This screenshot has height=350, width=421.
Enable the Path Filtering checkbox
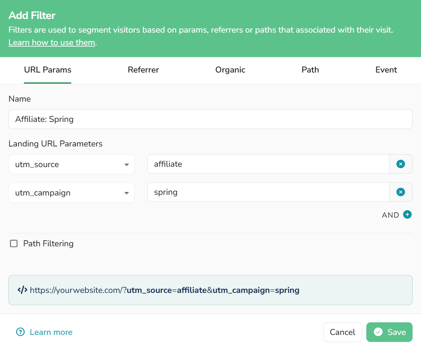[x=14, y=243]
